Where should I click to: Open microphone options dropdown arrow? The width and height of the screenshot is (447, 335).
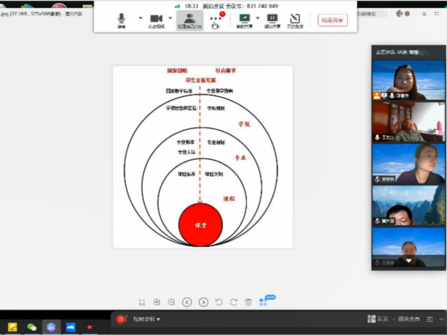pos(141,18)
